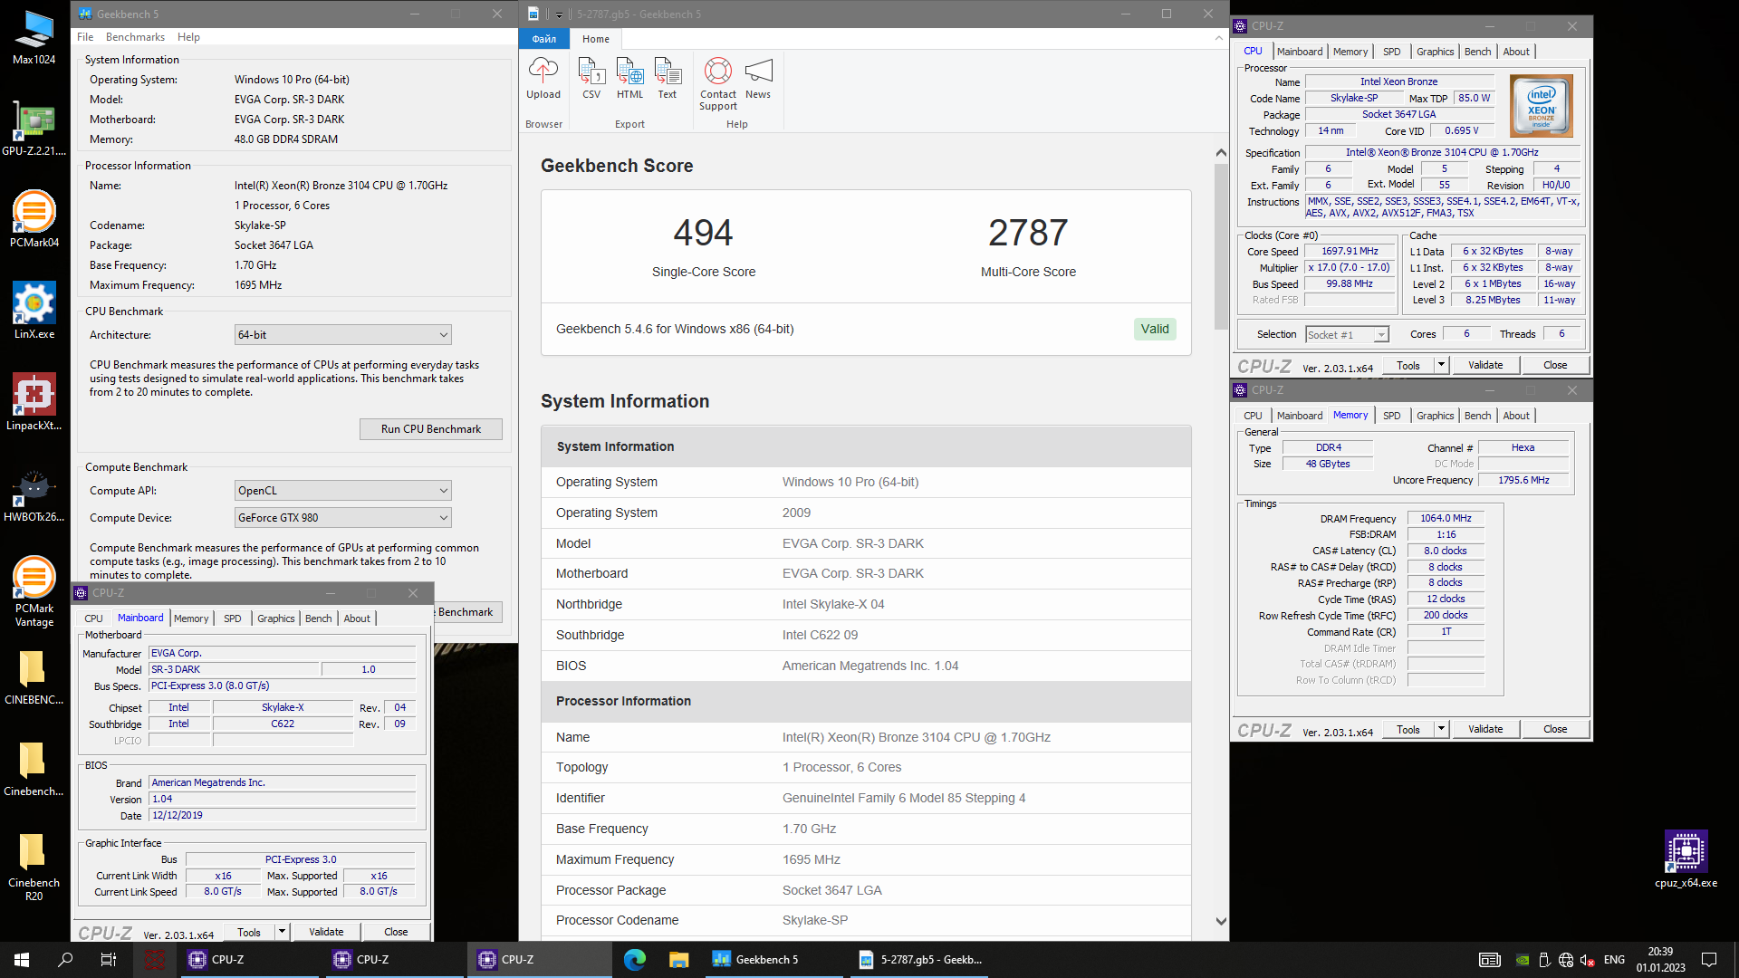Open Socket #1 selection dropdown in CPU-Z
The image size is (1739, 978).
pyautogui.click(x=1347, y=335)
